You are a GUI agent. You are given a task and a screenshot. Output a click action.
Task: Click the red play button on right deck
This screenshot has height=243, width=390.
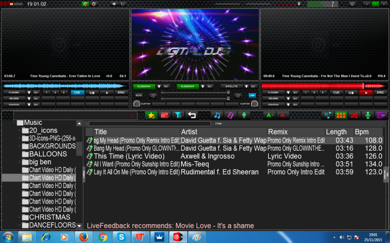coord(366,92)
